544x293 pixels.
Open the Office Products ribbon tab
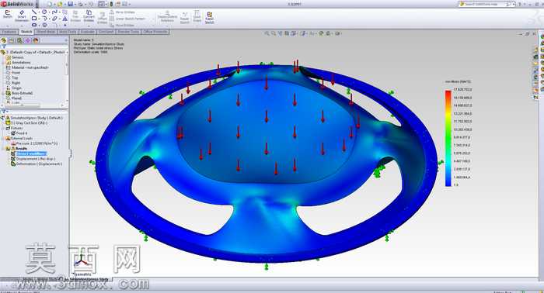click(x=155, y=32)
